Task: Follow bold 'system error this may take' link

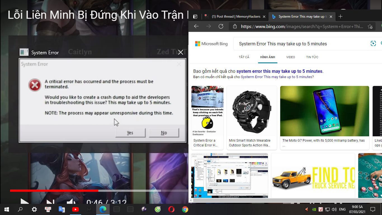Action: coord(279,71)
